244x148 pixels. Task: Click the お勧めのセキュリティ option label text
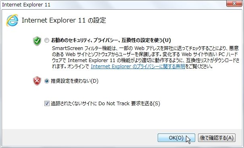click(111, 40)
